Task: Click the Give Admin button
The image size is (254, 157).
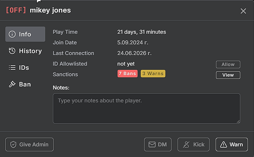Action: (x=30, y=144)
